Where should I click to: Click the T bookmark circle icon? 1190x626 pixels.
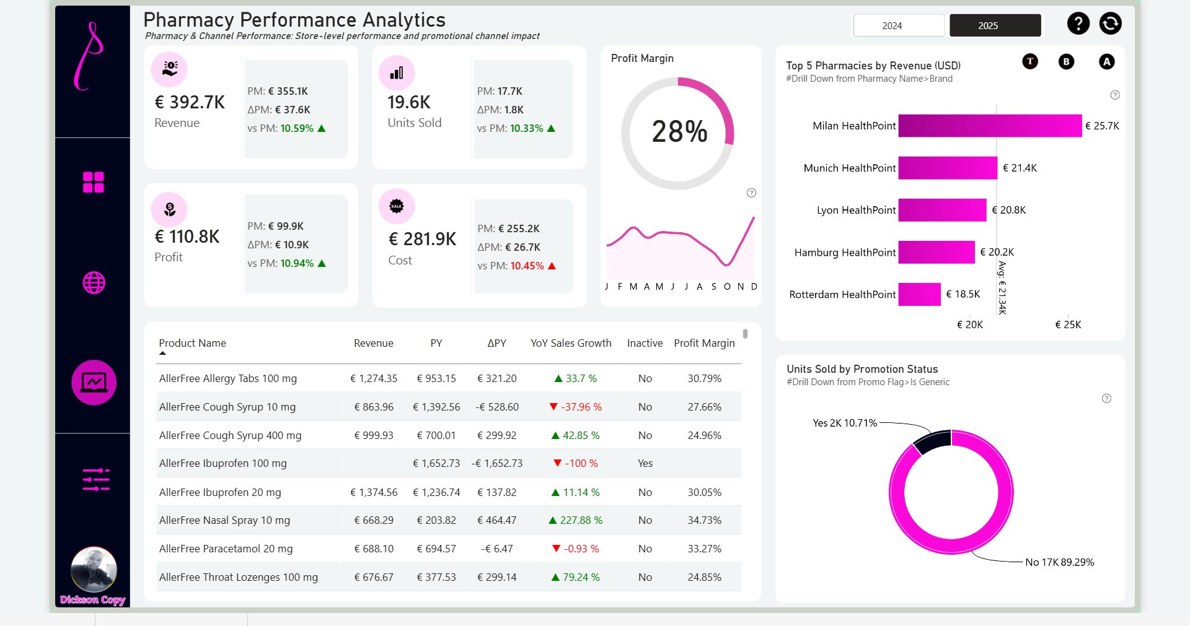pos(1029,61)
